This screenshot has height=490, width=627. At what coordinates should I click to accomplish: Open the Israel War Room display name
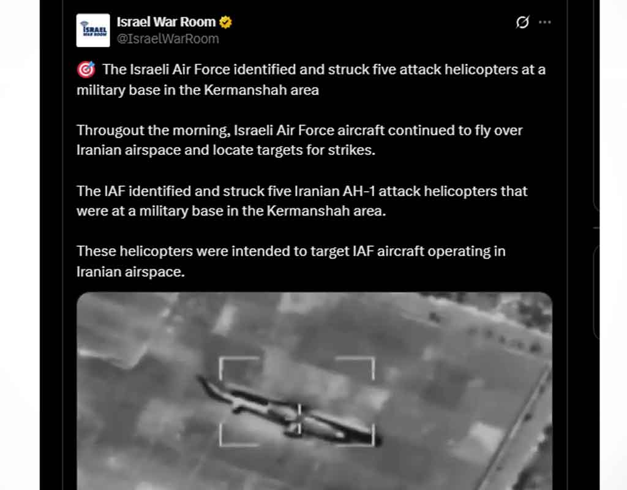coord(166,22)
